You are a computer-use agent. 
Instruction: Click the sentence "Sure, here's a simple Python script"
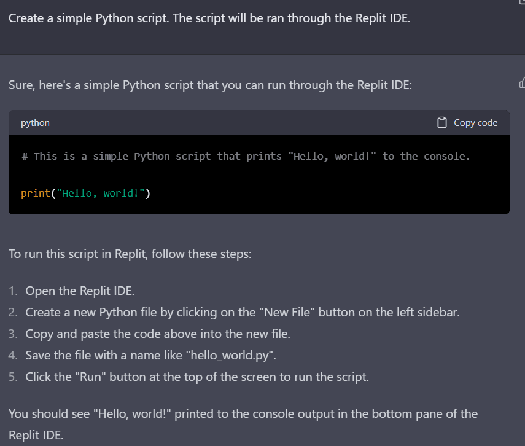[210, 85]
